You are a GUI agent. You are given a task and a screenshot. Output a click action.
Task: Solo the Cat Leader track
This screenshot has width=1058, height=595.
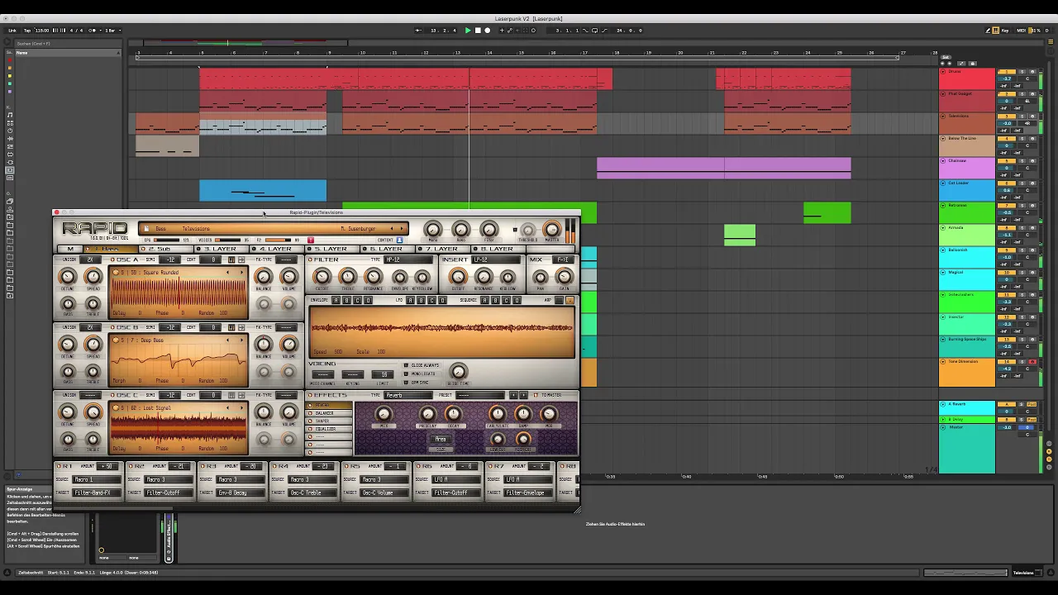point(1023,184)
